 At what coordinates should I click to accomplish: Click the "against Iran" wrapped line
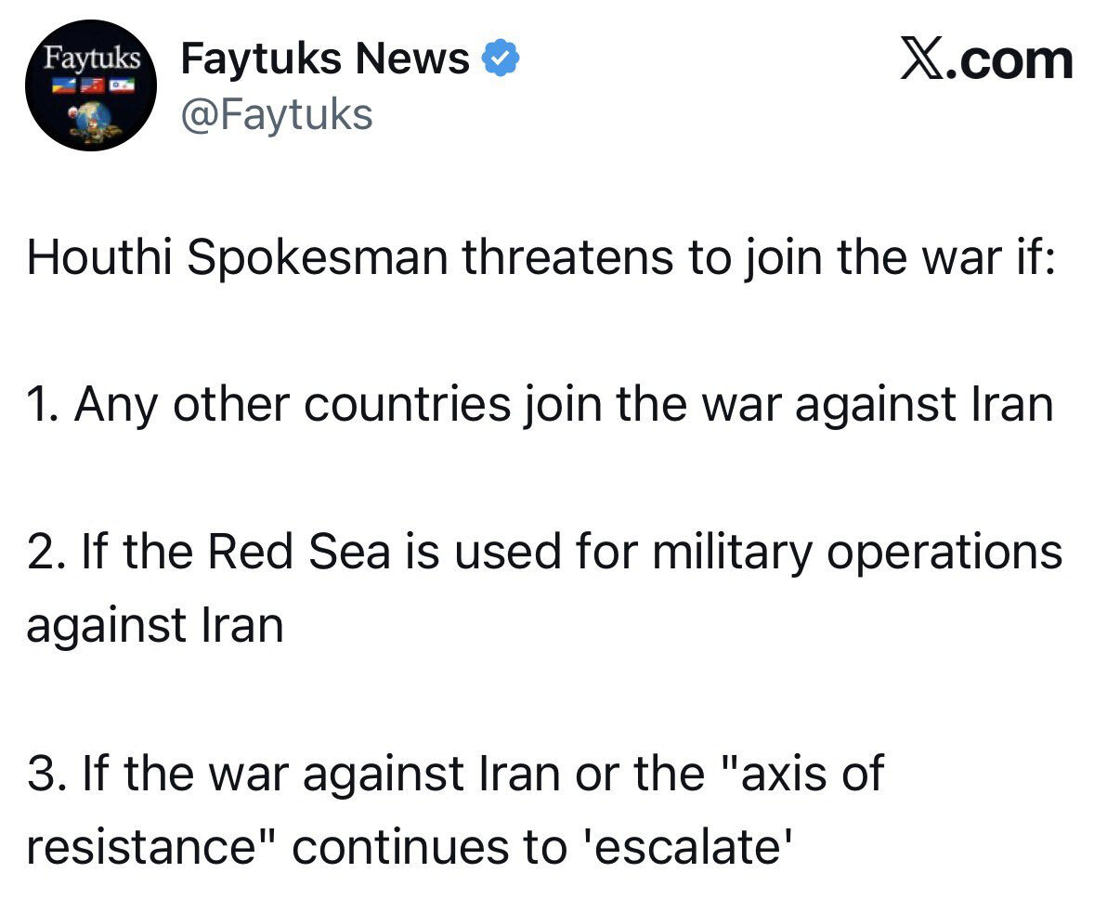(x=154, y=625)
